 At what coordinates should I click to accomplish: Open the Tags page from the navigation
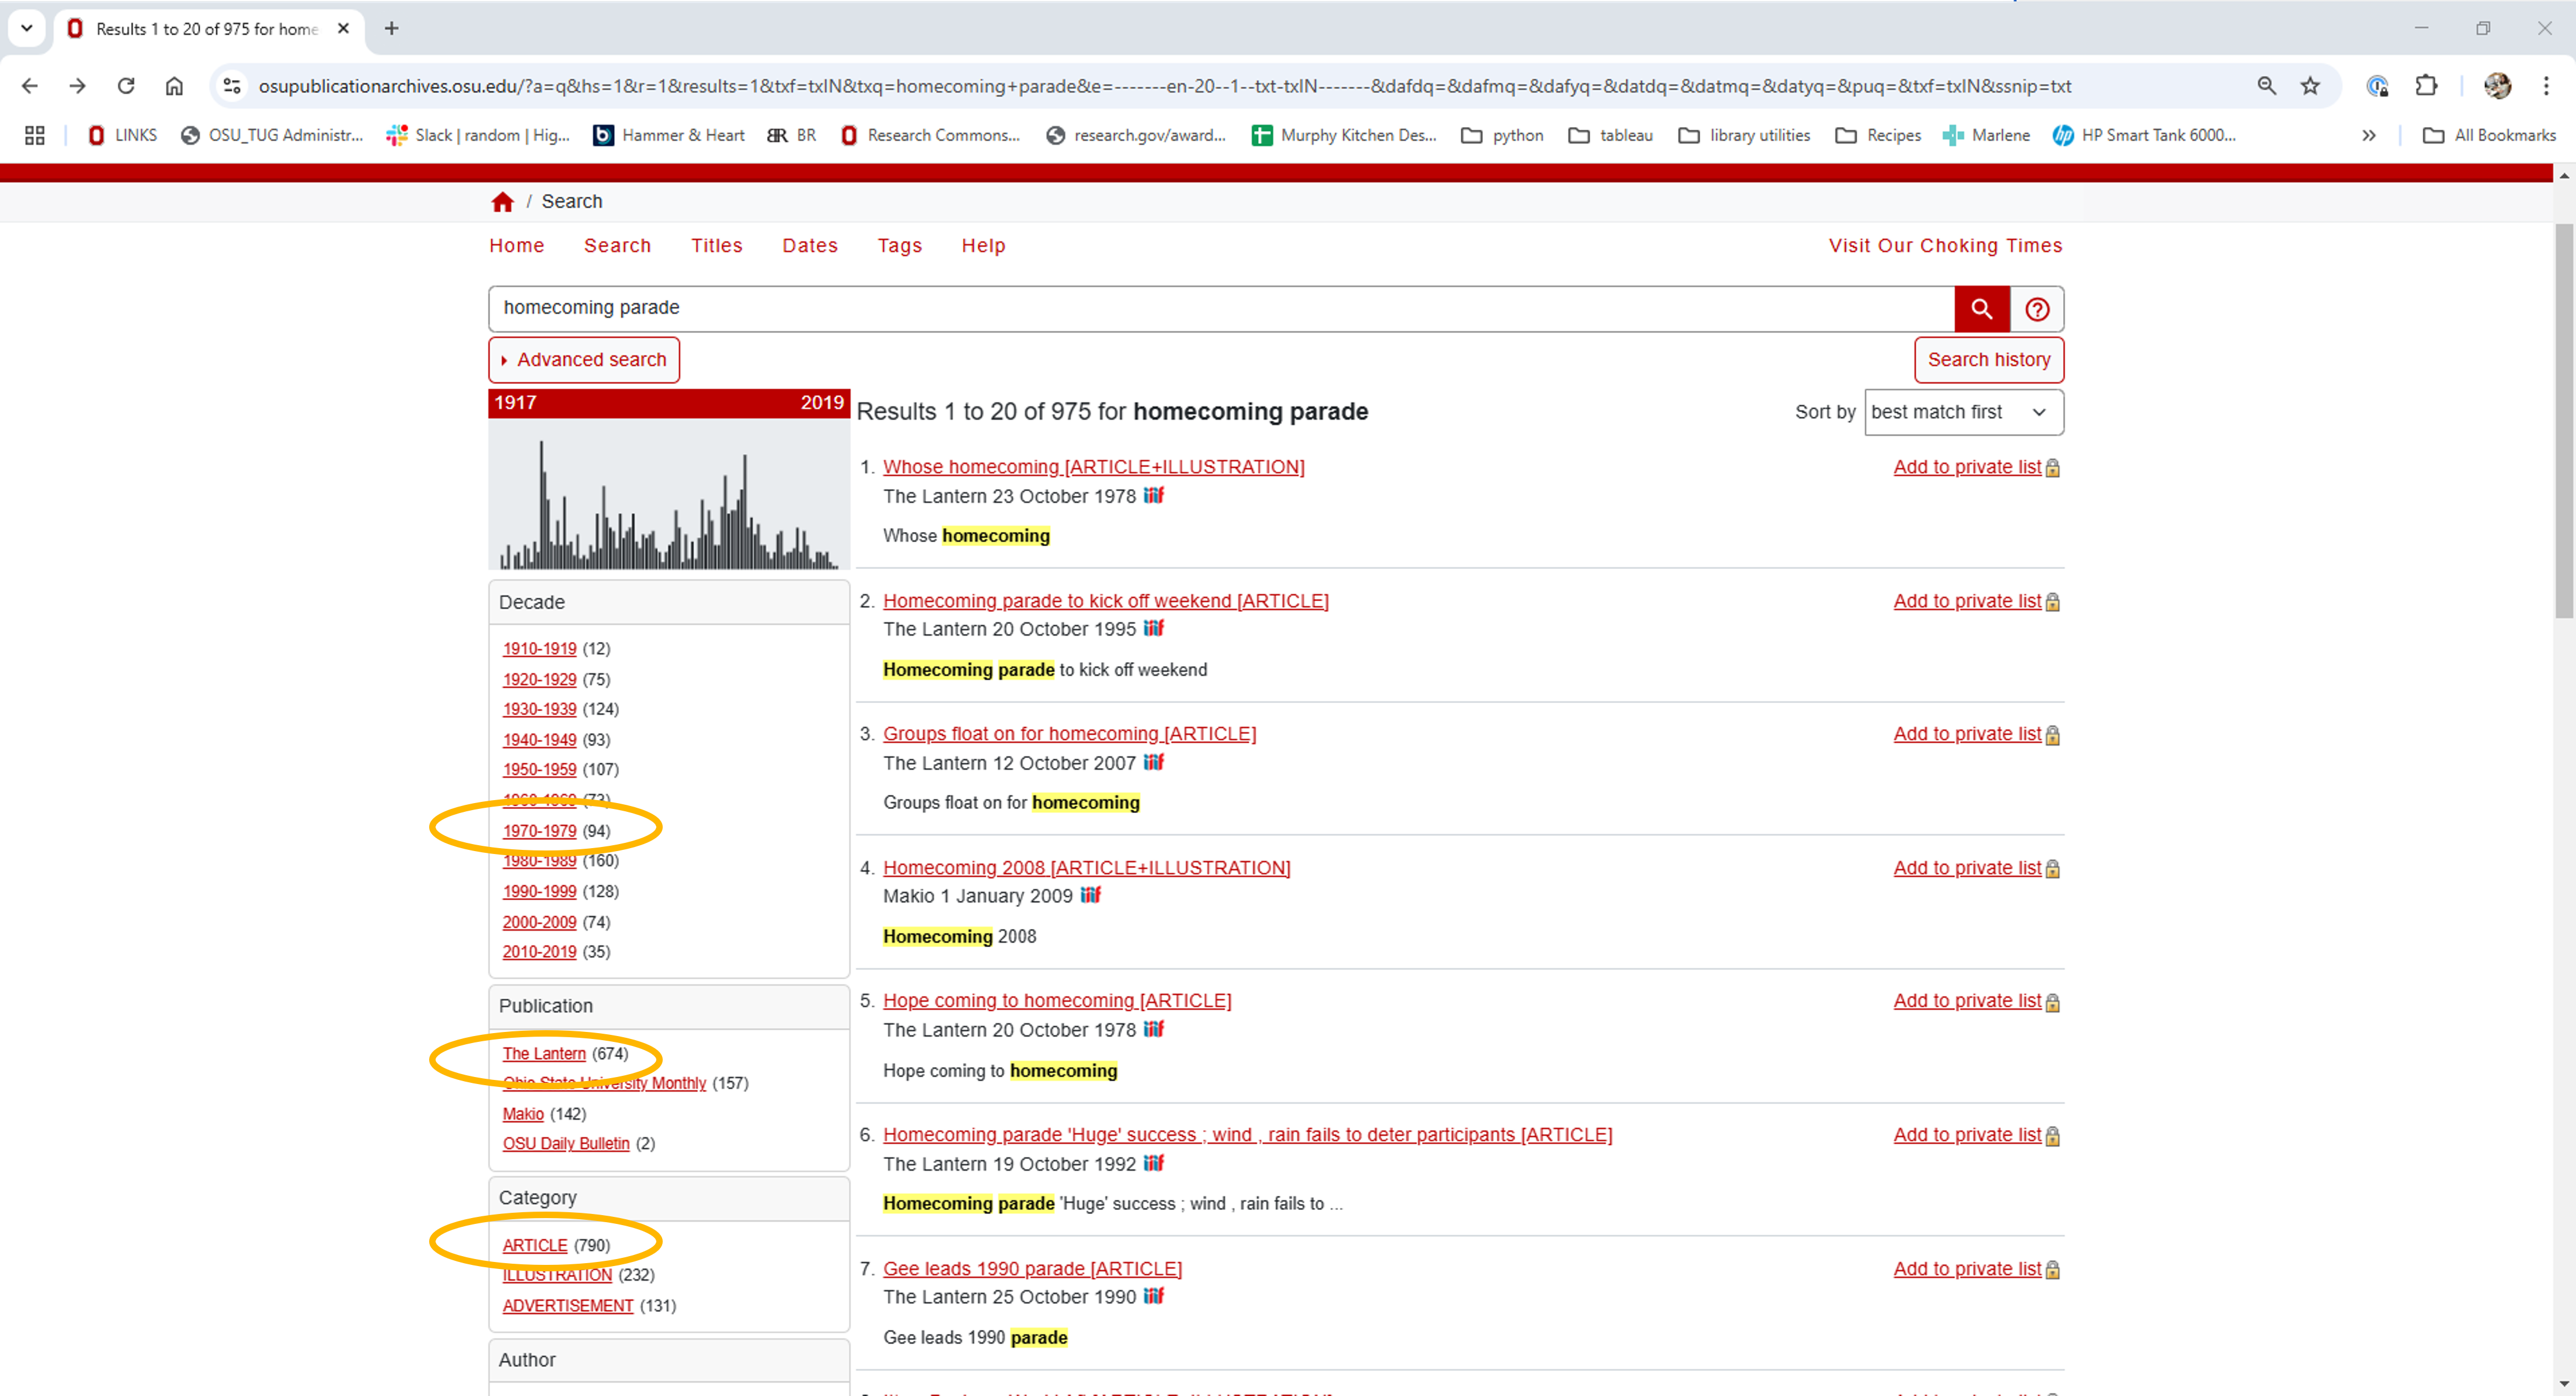pos(899,245)
